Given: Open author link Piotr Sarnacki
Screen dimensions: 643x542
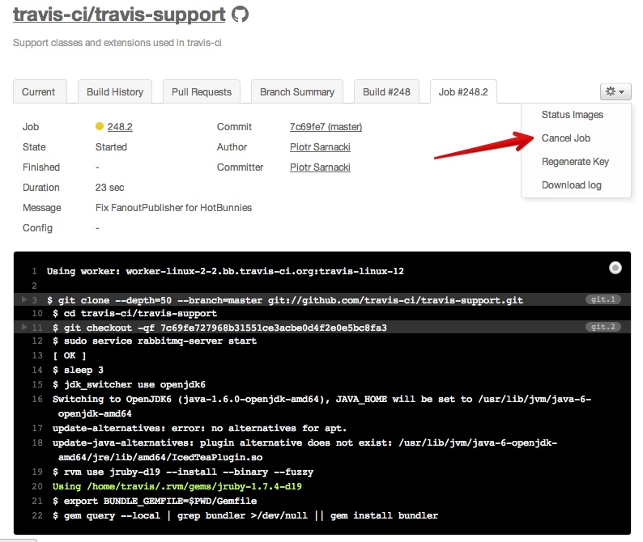Looking at the screenshot, I should pos(320,146).
